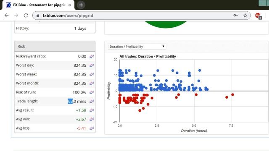
Task: Click the Risk panel header
Action: (x=55, y=46)
